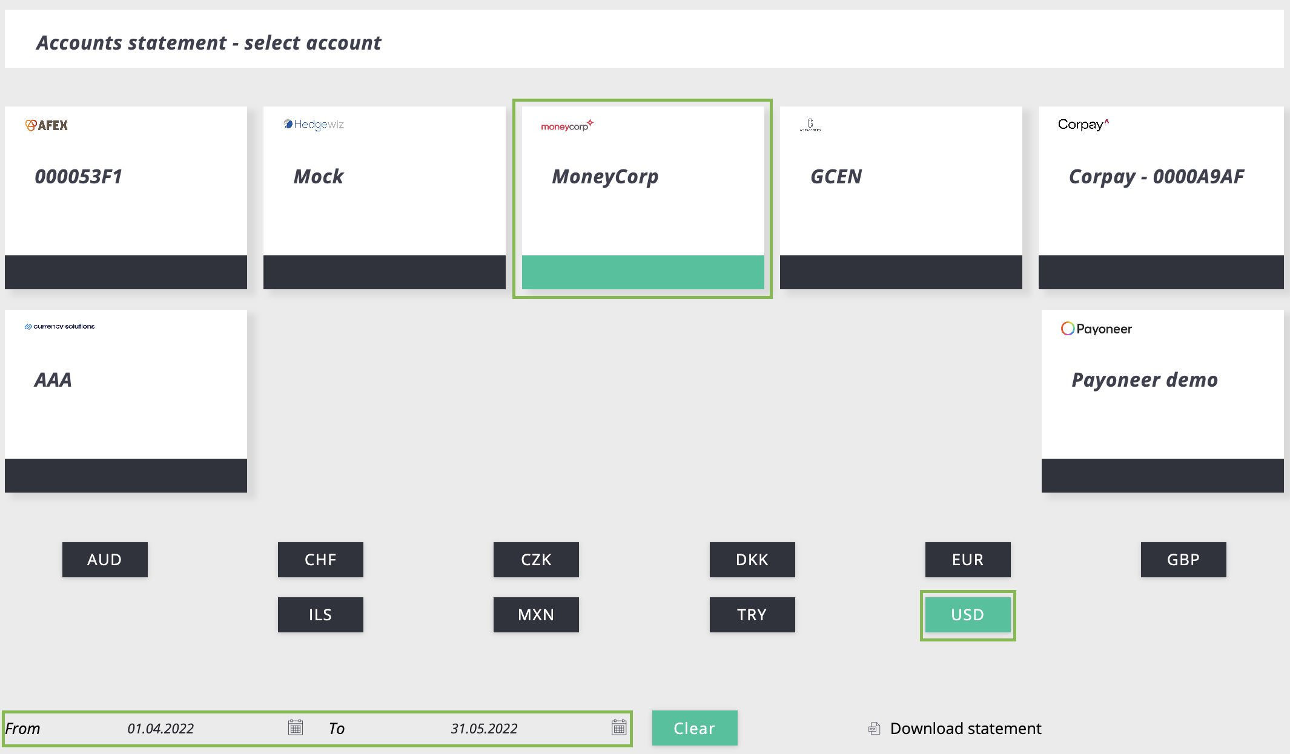
Task: Choose the CZK currency button
Action: click(x=536, y=560)
